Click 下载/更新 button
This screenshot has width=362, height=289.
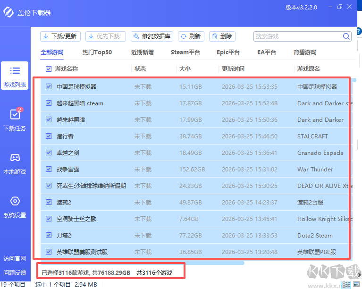click(60, 36)
